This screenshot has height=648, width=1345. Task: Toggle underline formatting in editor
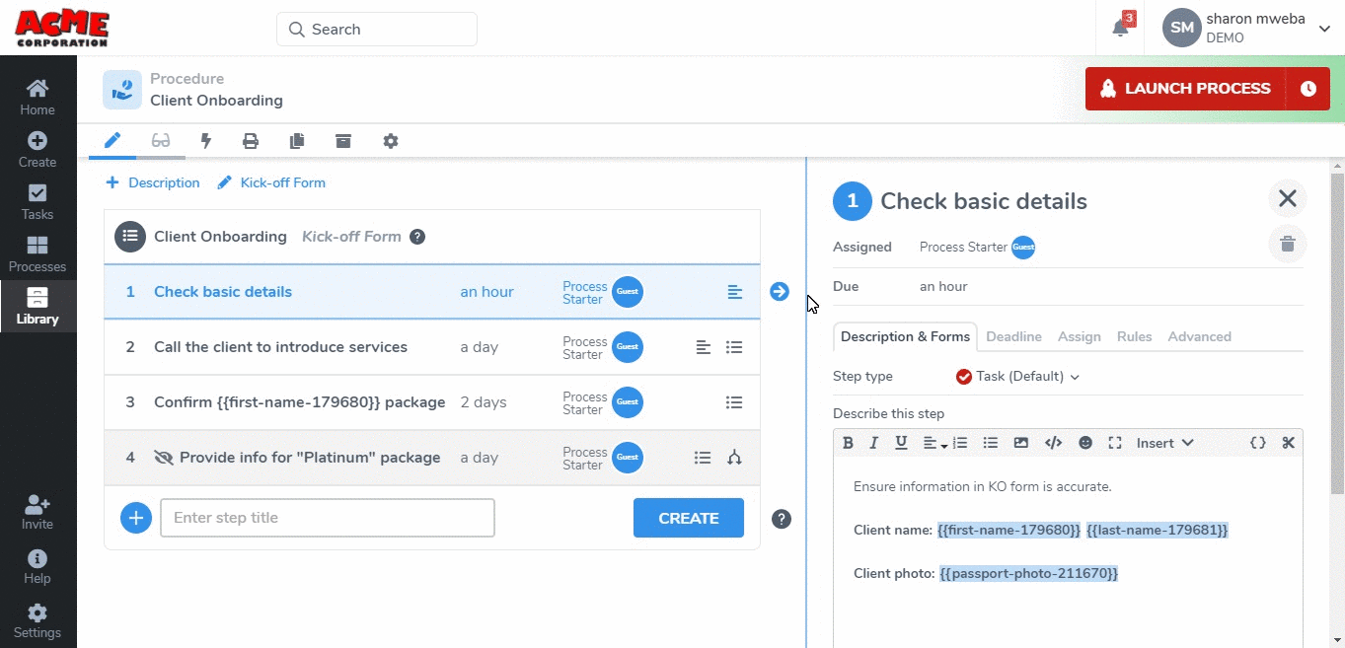[x=901, y=443]
